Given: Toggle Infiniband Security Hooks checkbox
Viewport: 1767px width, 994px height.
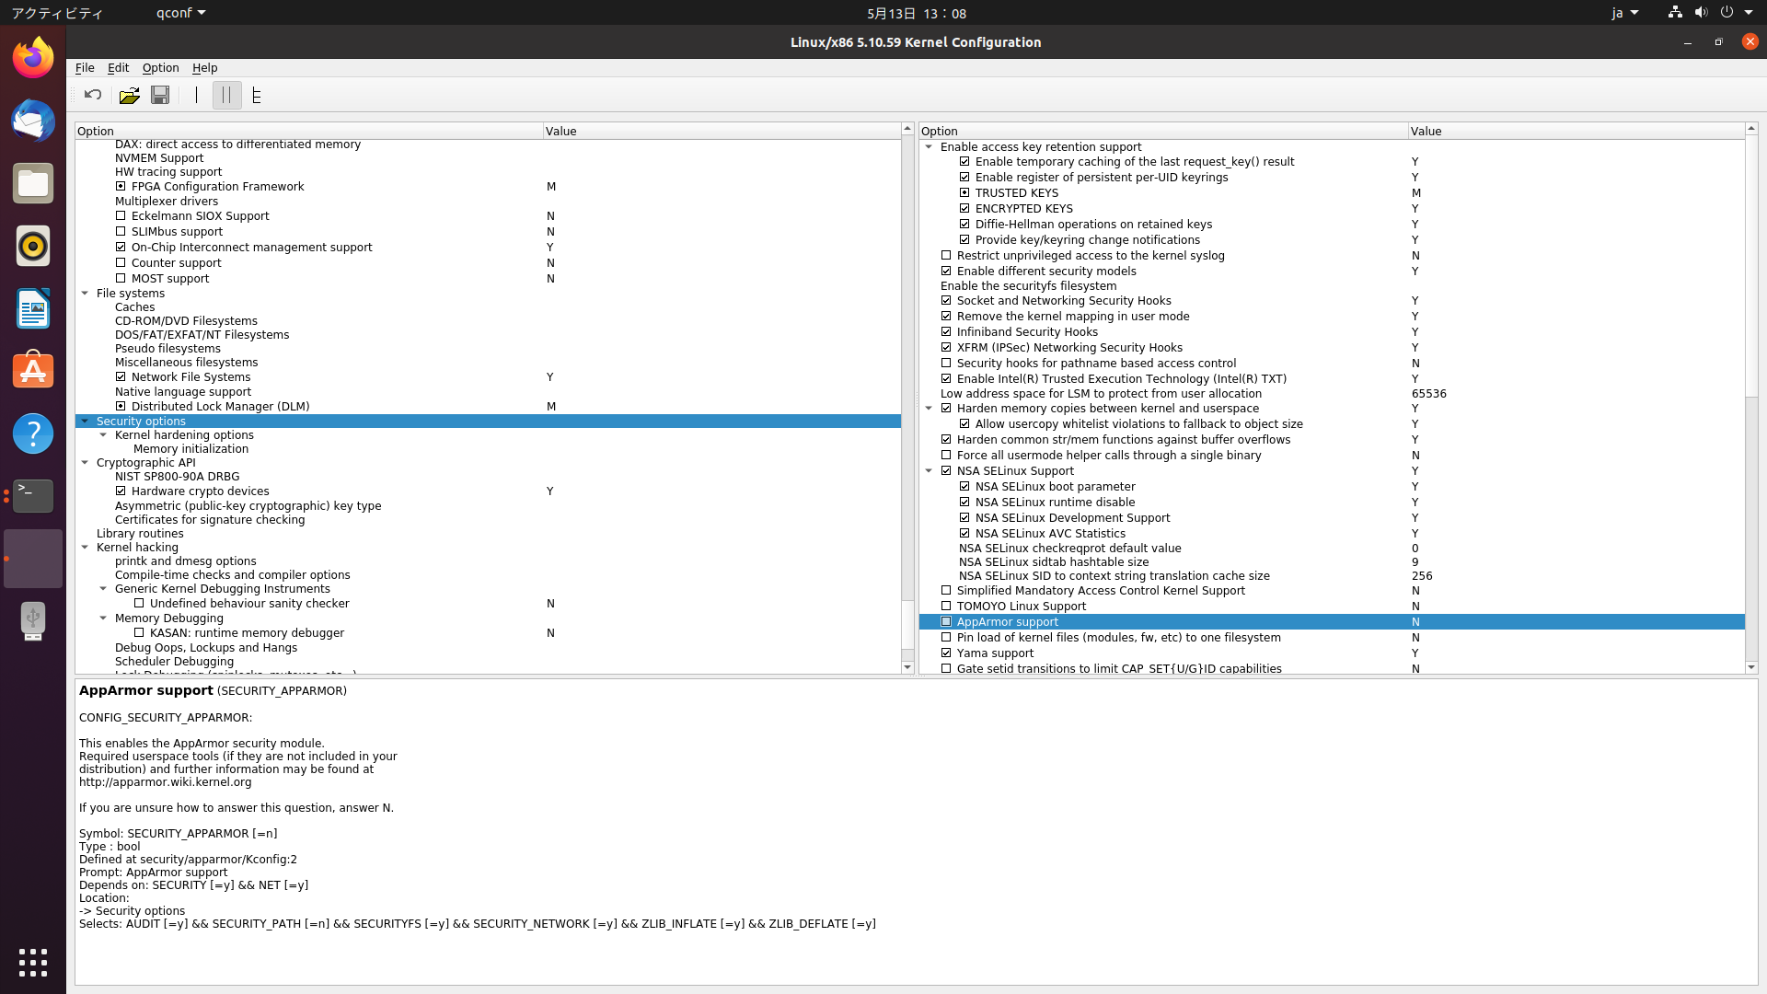Looking at the screenshot, I should click(x=946, y=332).
